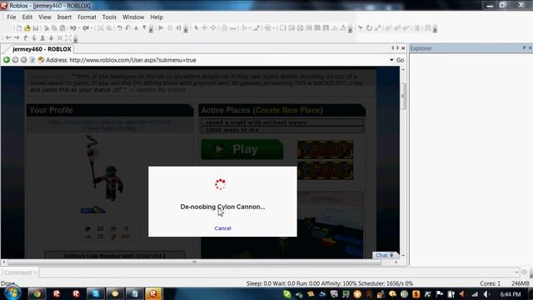Click the Chrome taskbar icon

[x=37, y=293]
